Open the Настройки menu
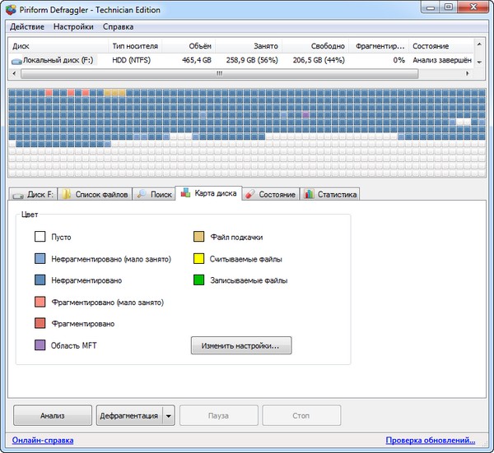 [73, 26]
